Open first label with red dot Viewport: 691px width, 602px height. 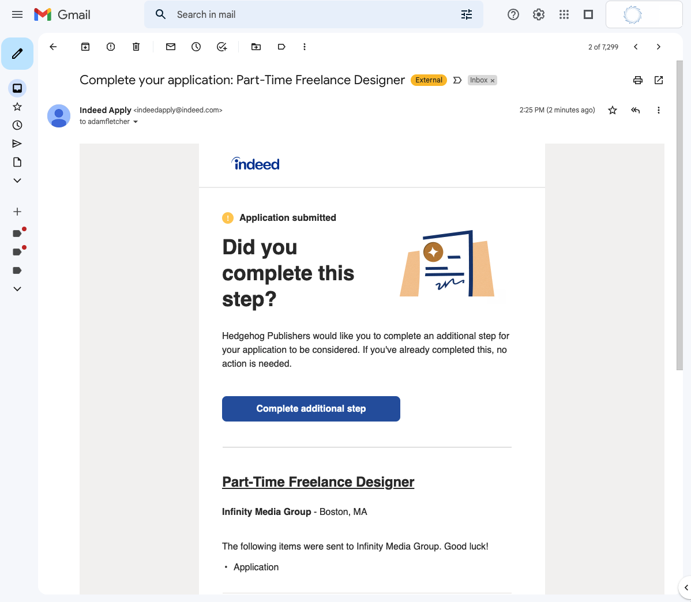(17, 234)
